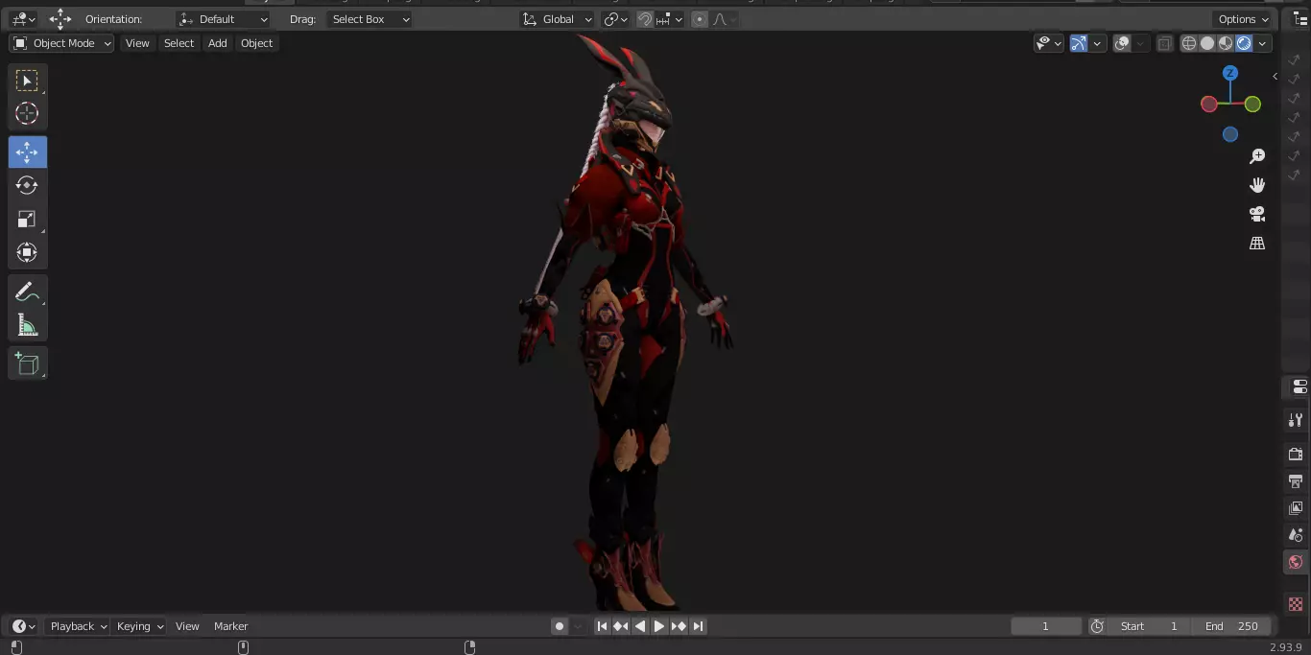This screenshot has width=1311, height=655.
Task: Open the snapping options dropdown
Action: coord(670,19)
